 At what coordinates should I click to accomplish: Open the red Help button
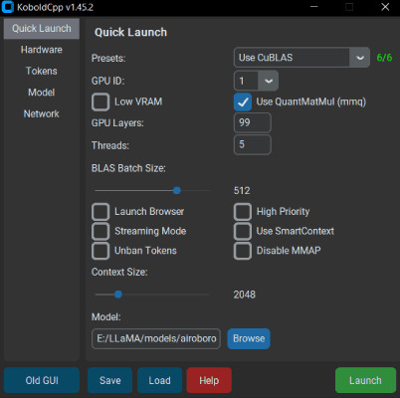[x=209, y=380]
